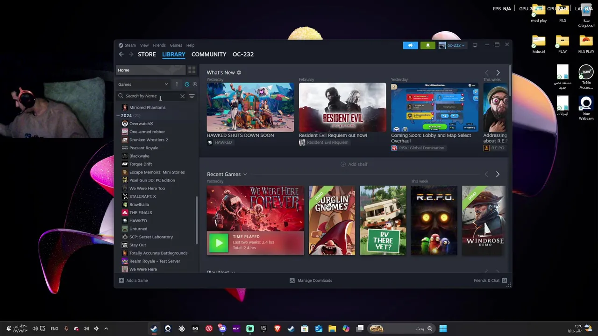This screenshot has width=598, height=336.
Task: Open Epic Games Launcher in taskbar
Action: click(x=263, y=329)
